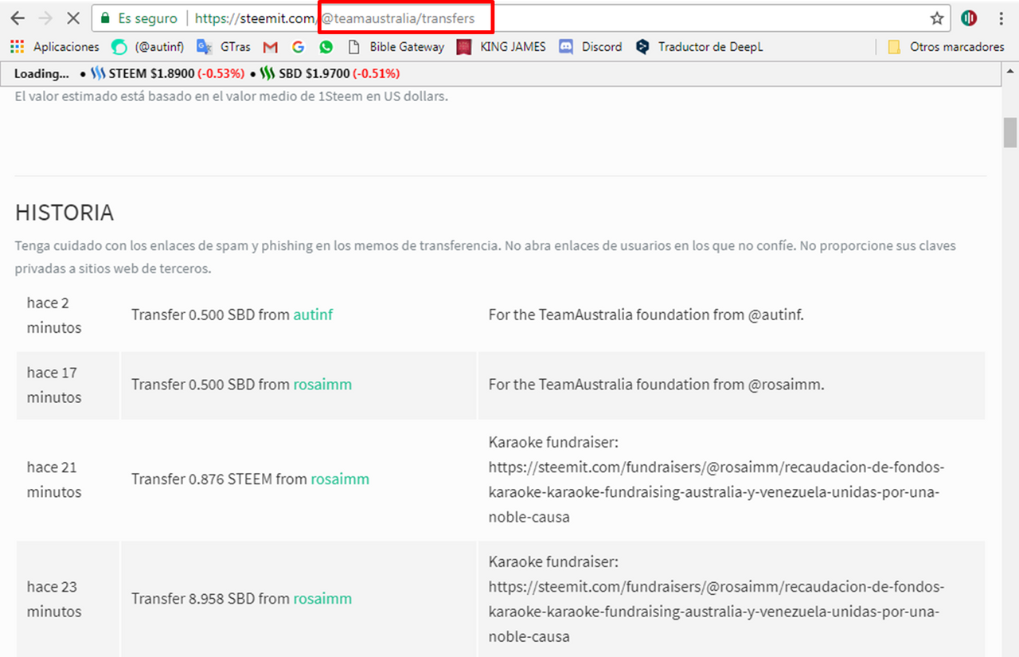Screen dimensions: 1019x657
Task: Stop page loading with the X button
Action: (73, 18)
